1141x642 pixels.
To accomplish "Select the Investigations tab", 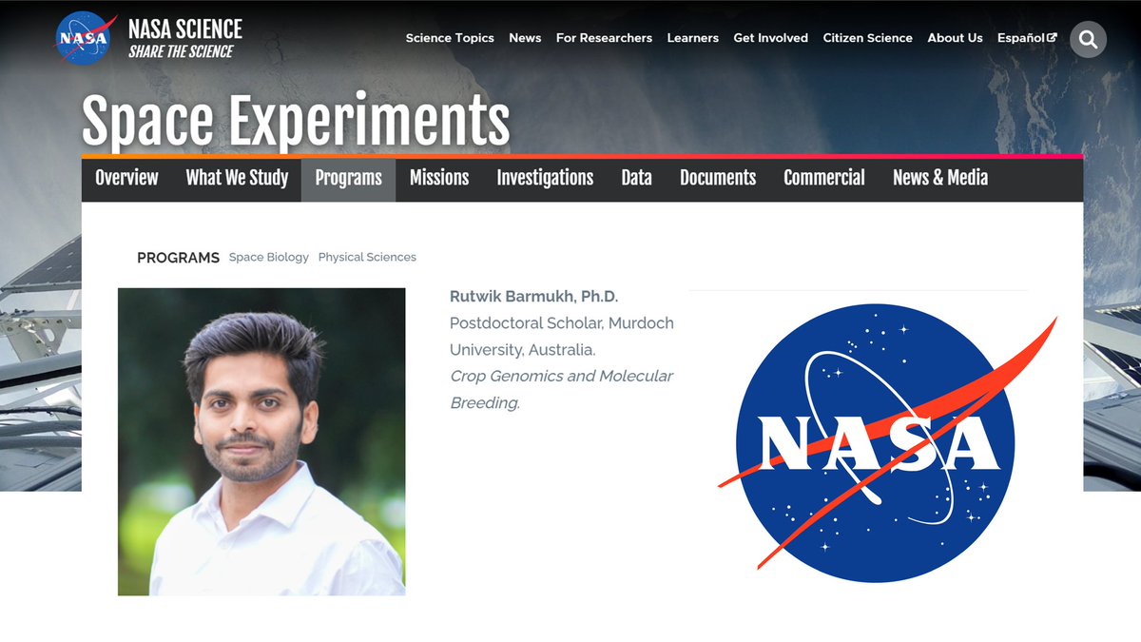I will coord(545,178).
